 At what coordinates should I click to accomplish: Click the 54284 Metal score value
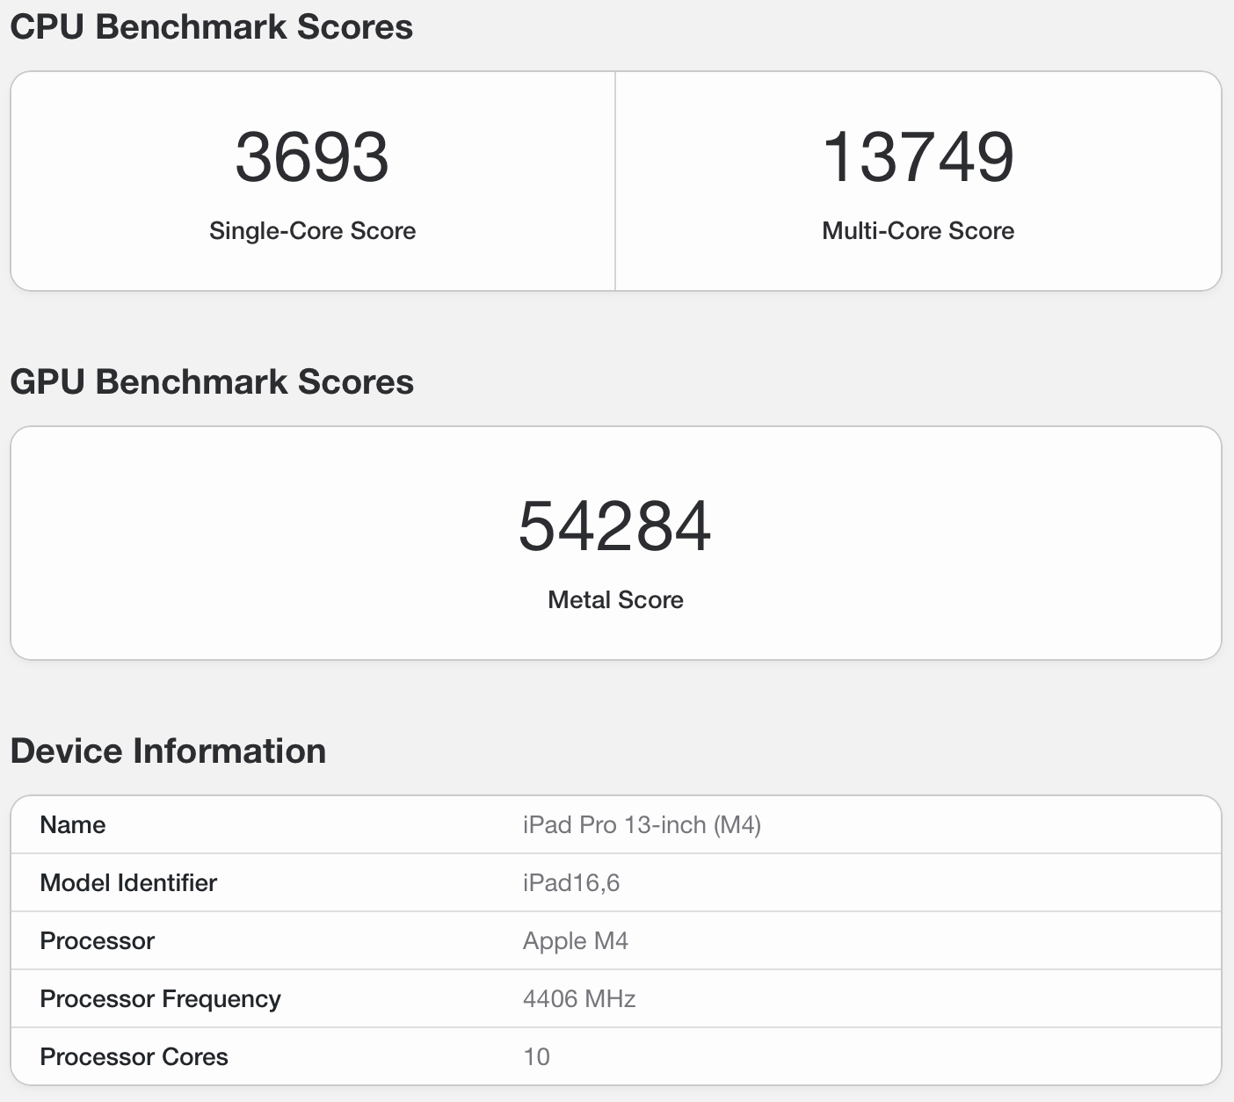point(614,526)
